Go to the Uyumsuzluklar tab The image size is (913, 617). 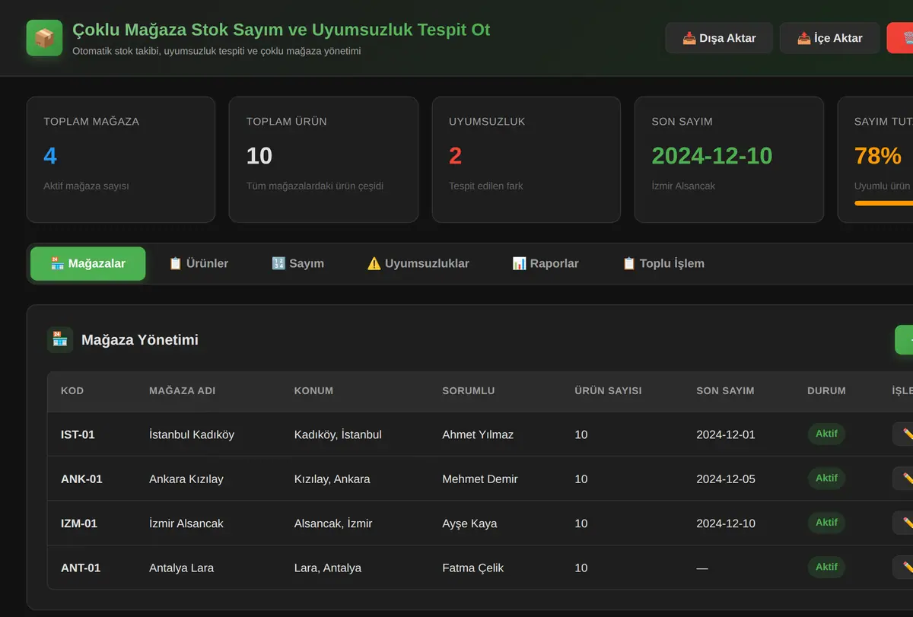pyautogui.click(x=418, y=264)
